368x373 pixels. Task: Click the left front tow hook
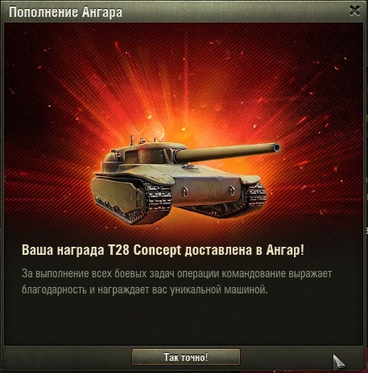(x=185, y=191)
